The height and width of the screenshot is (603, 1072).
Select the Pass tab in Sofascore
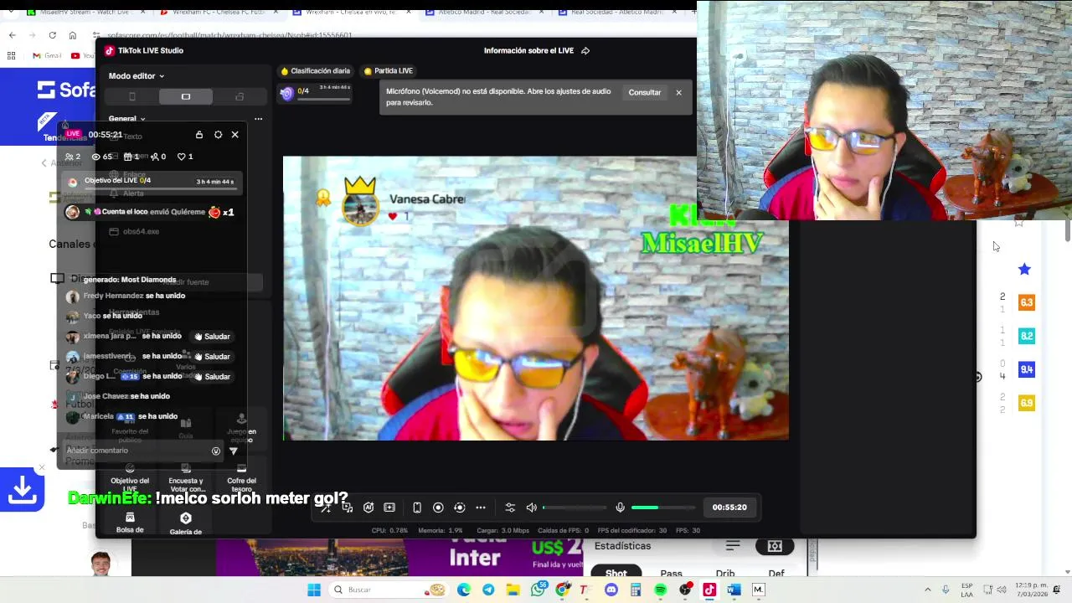coord(671,574)
